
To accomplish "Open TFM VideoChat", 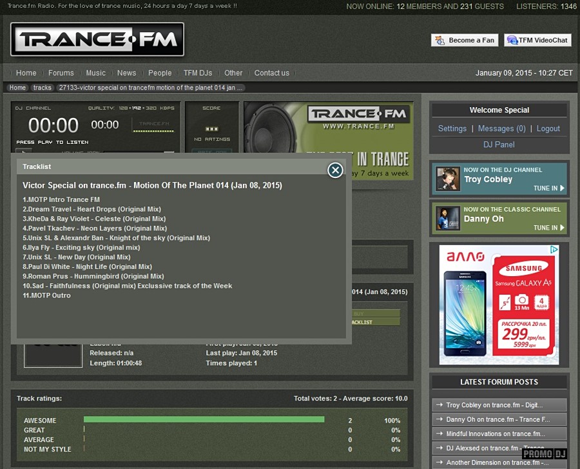I will pos(537,40).
